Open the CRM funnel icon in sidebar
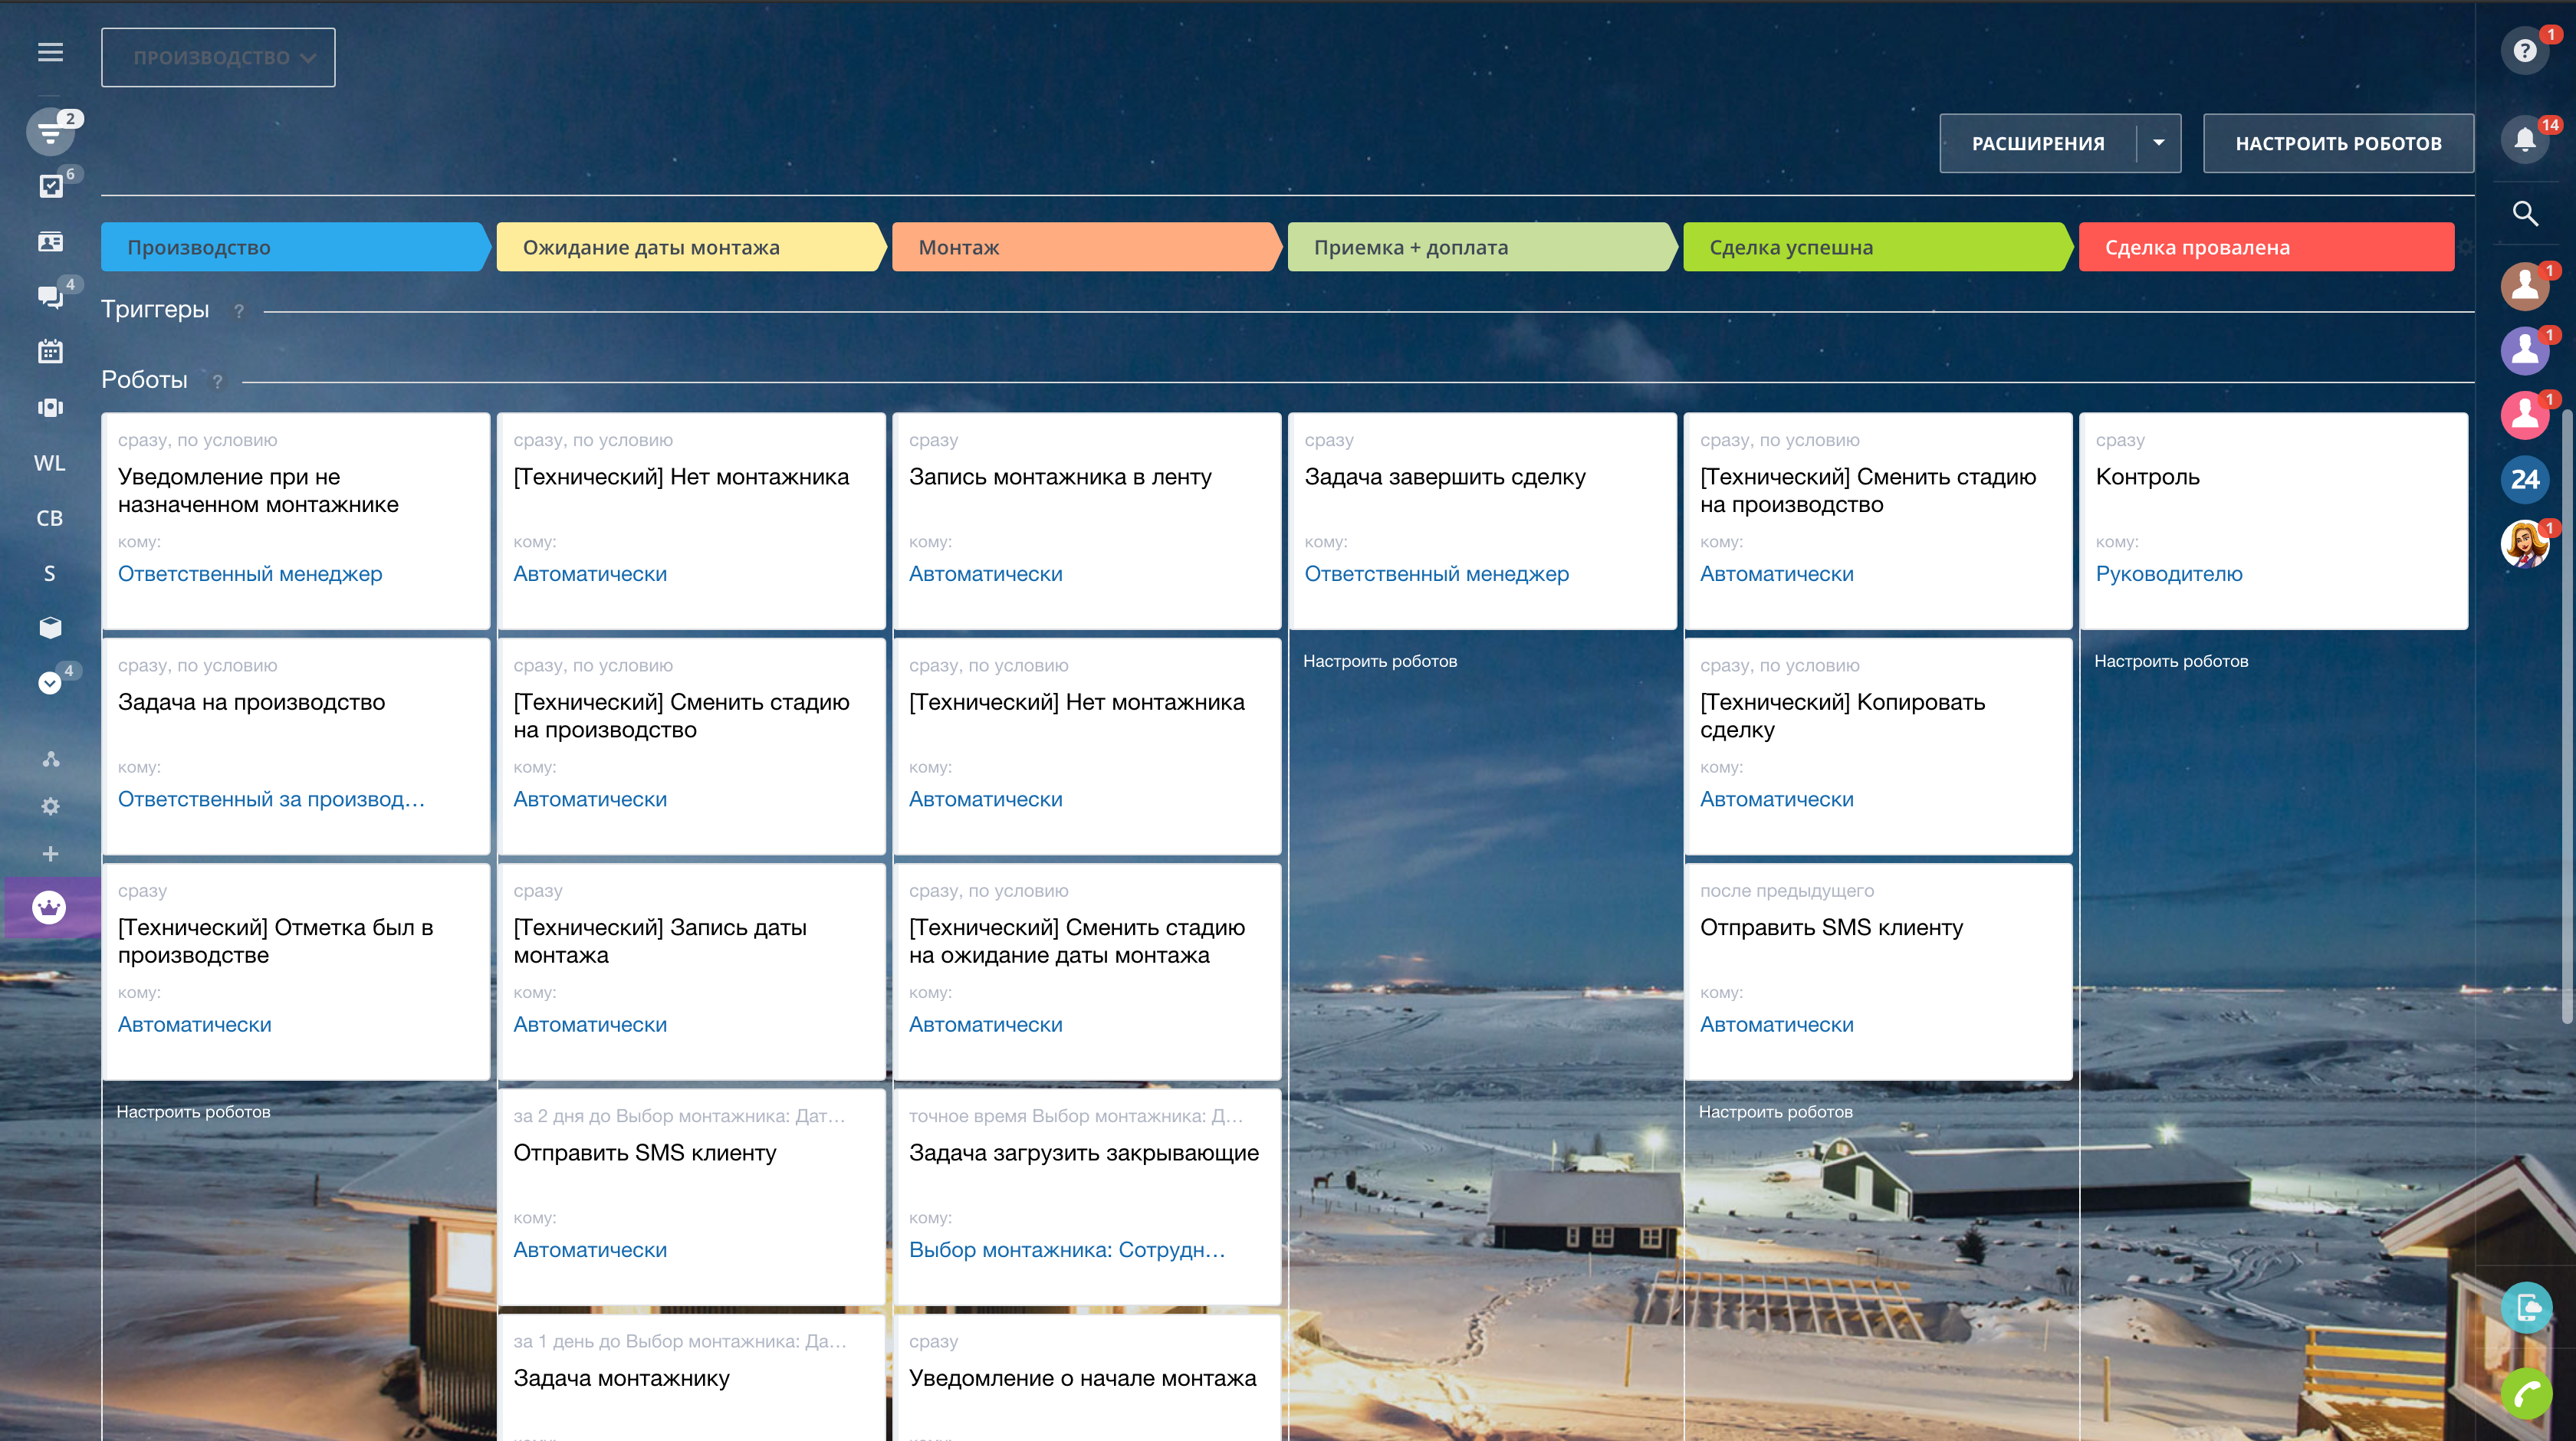Image resolution: width=2576 pixels, height=1441 pixels. (50, 132)
